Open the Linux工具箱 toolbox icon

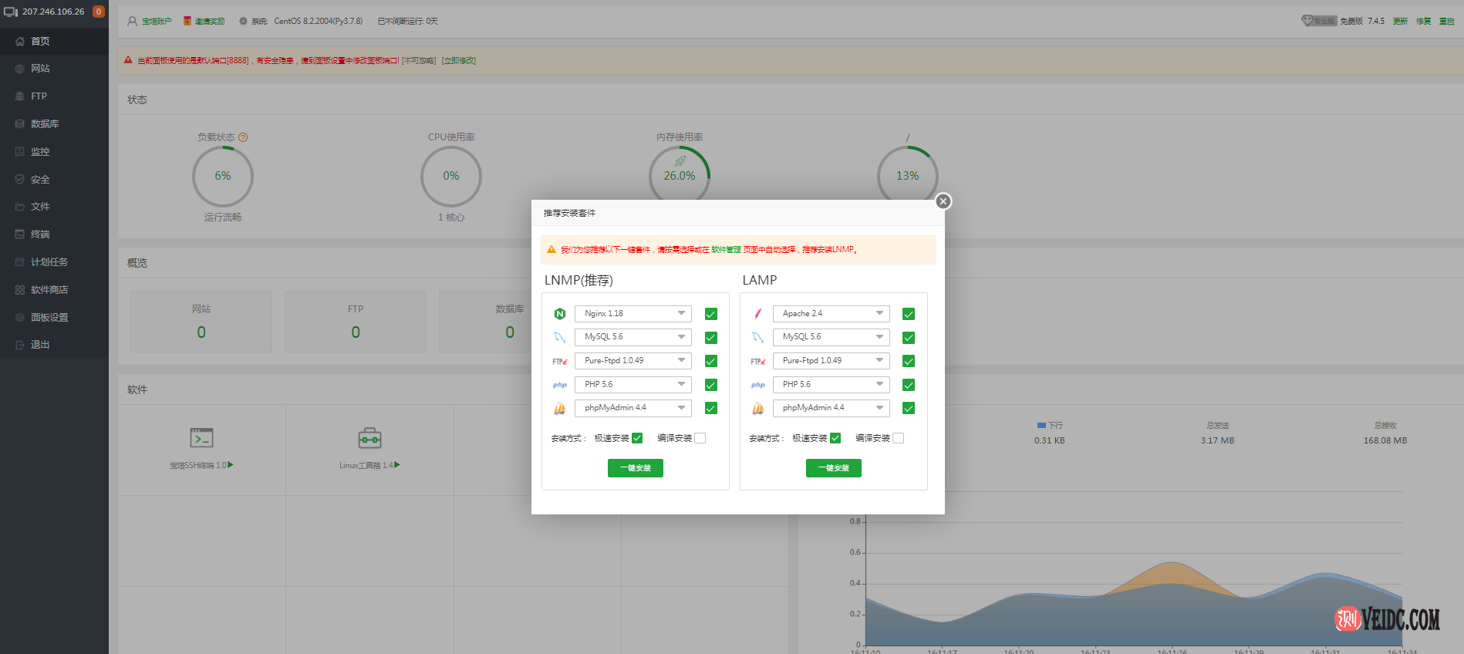click(369, 438)
